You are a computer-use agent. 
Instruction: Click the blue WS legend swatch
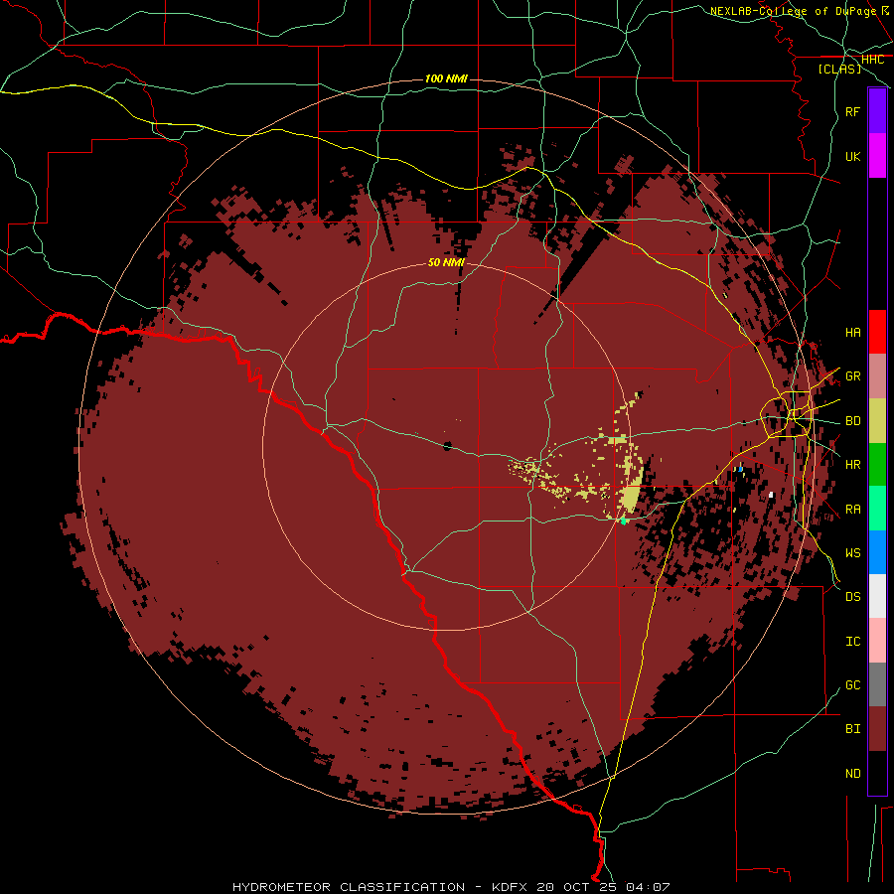pyautogui.click(x=877, y=552)
